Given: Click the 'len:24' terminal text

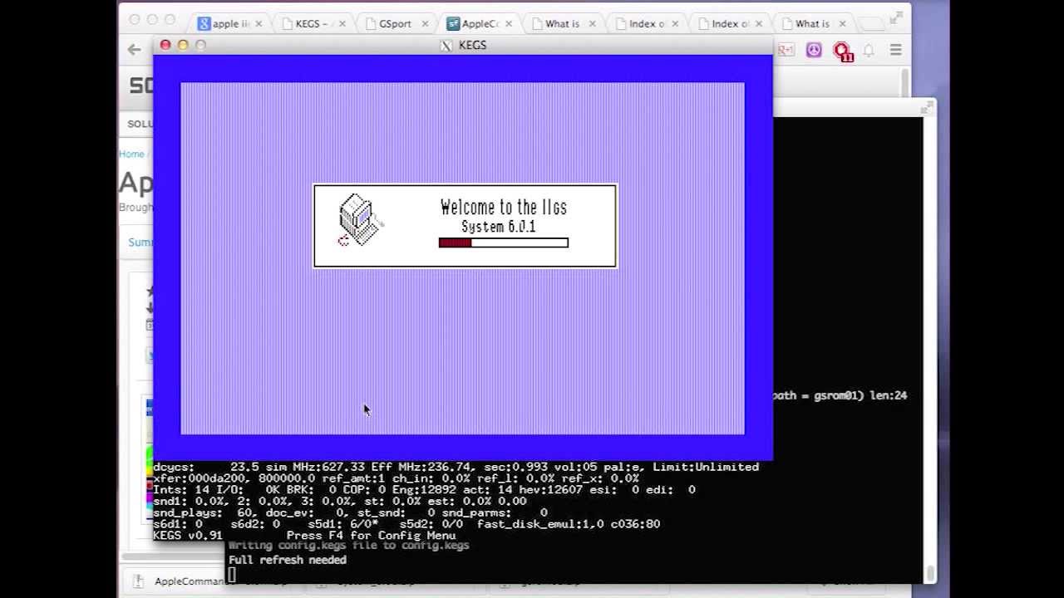Looking at the screenshot, I should [x=888, y=396].
